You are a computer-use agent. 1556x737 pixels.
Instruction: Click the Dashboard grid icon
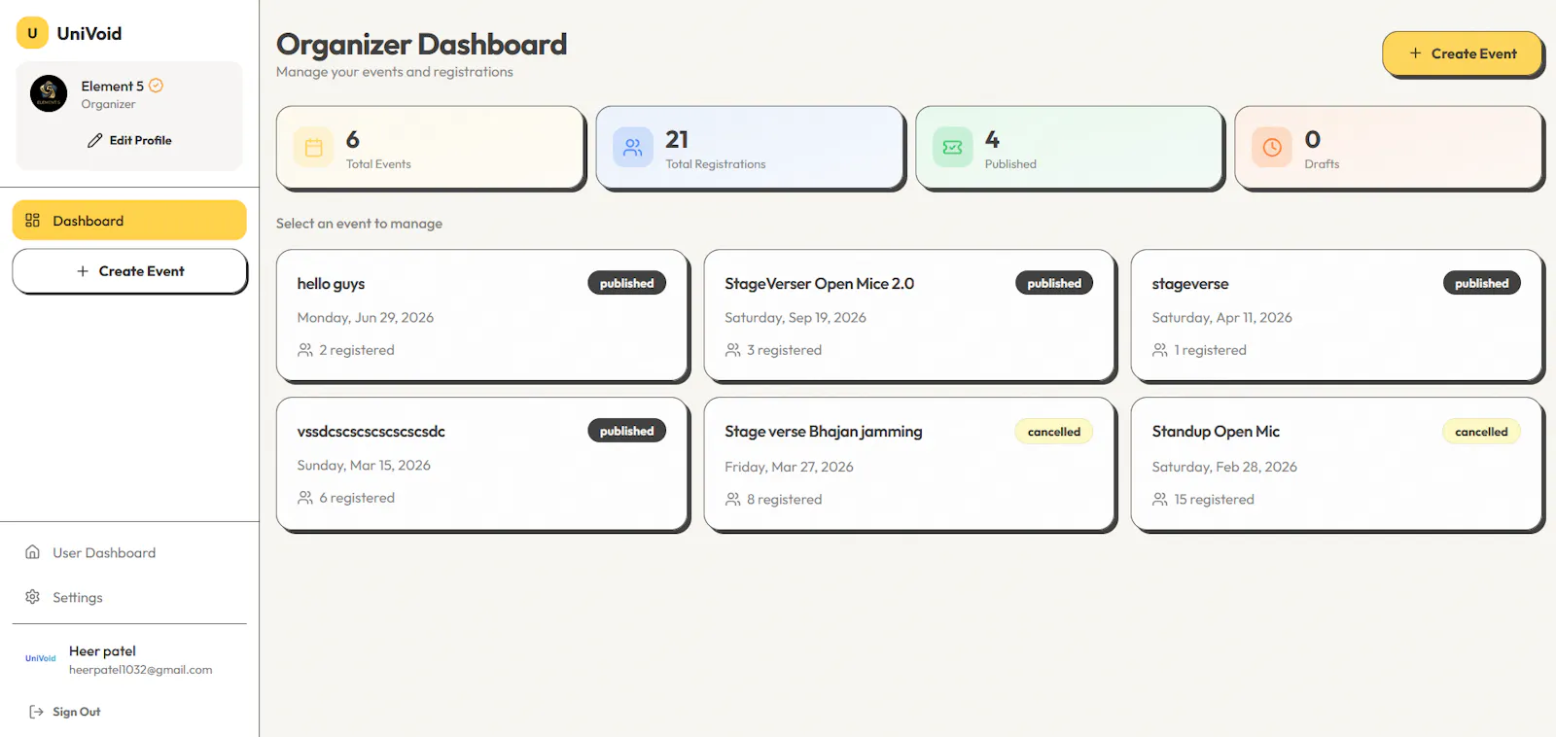pos(32,221)
